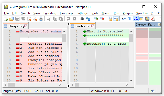The image size is (164, 96).
Task: Click "UTF-8" in the status bar
Action: pyautogui.click(x=123, y=91)
